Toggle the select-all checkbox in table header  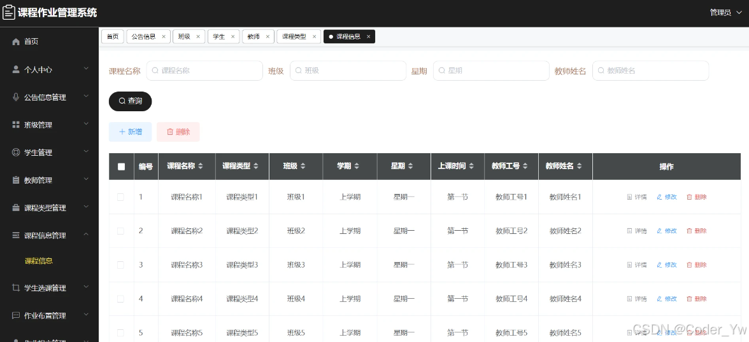click(121, 167)
